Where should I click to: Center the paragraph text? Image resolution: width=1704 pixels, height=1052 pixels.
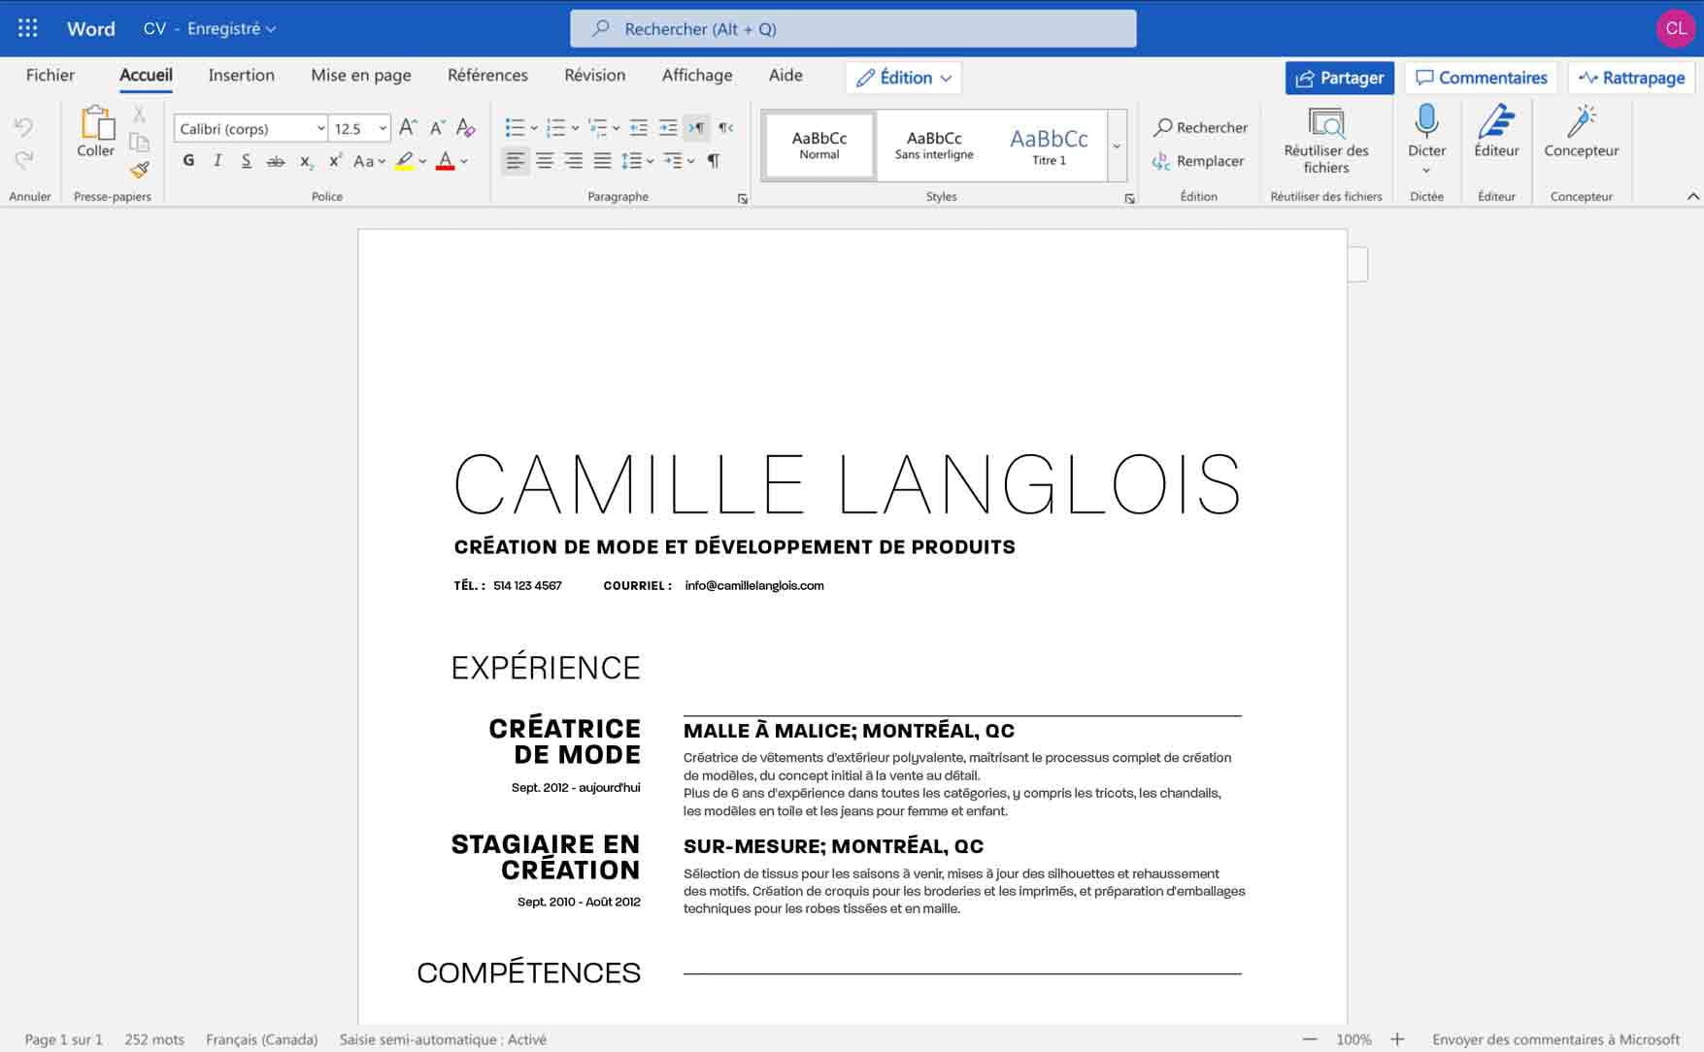[545, 161]
